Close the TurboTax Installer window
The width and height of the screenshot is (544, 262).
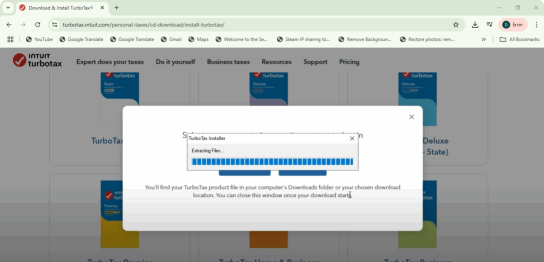[352, 138]
